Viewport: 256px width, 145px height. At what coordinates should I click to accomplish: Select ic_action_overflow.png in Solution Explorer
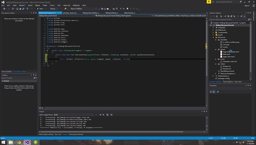pos(231,42)
